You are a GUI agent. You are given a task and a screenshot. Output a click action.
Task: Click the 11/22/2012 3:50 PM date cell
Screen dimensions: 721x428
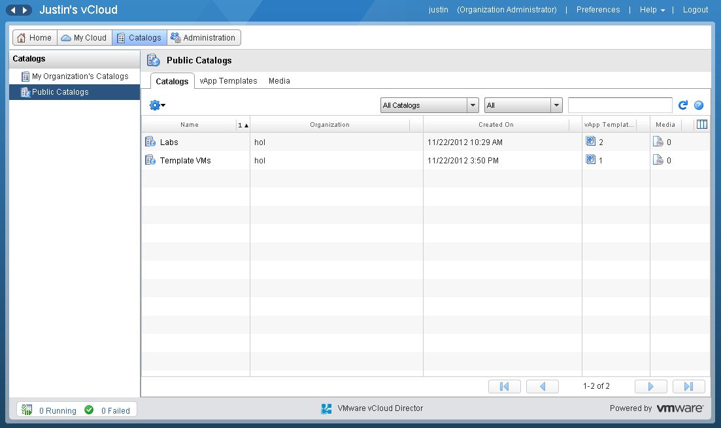pos(463,161)
